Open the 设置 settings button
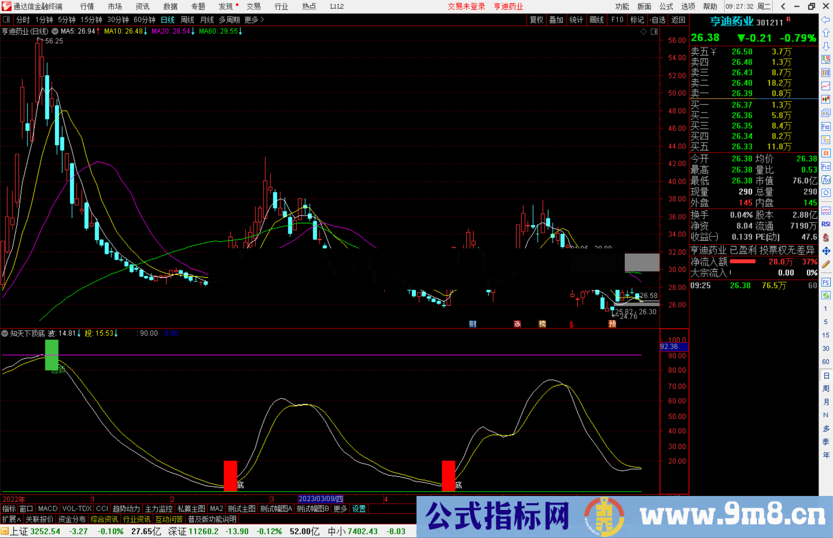 point(358,509)
